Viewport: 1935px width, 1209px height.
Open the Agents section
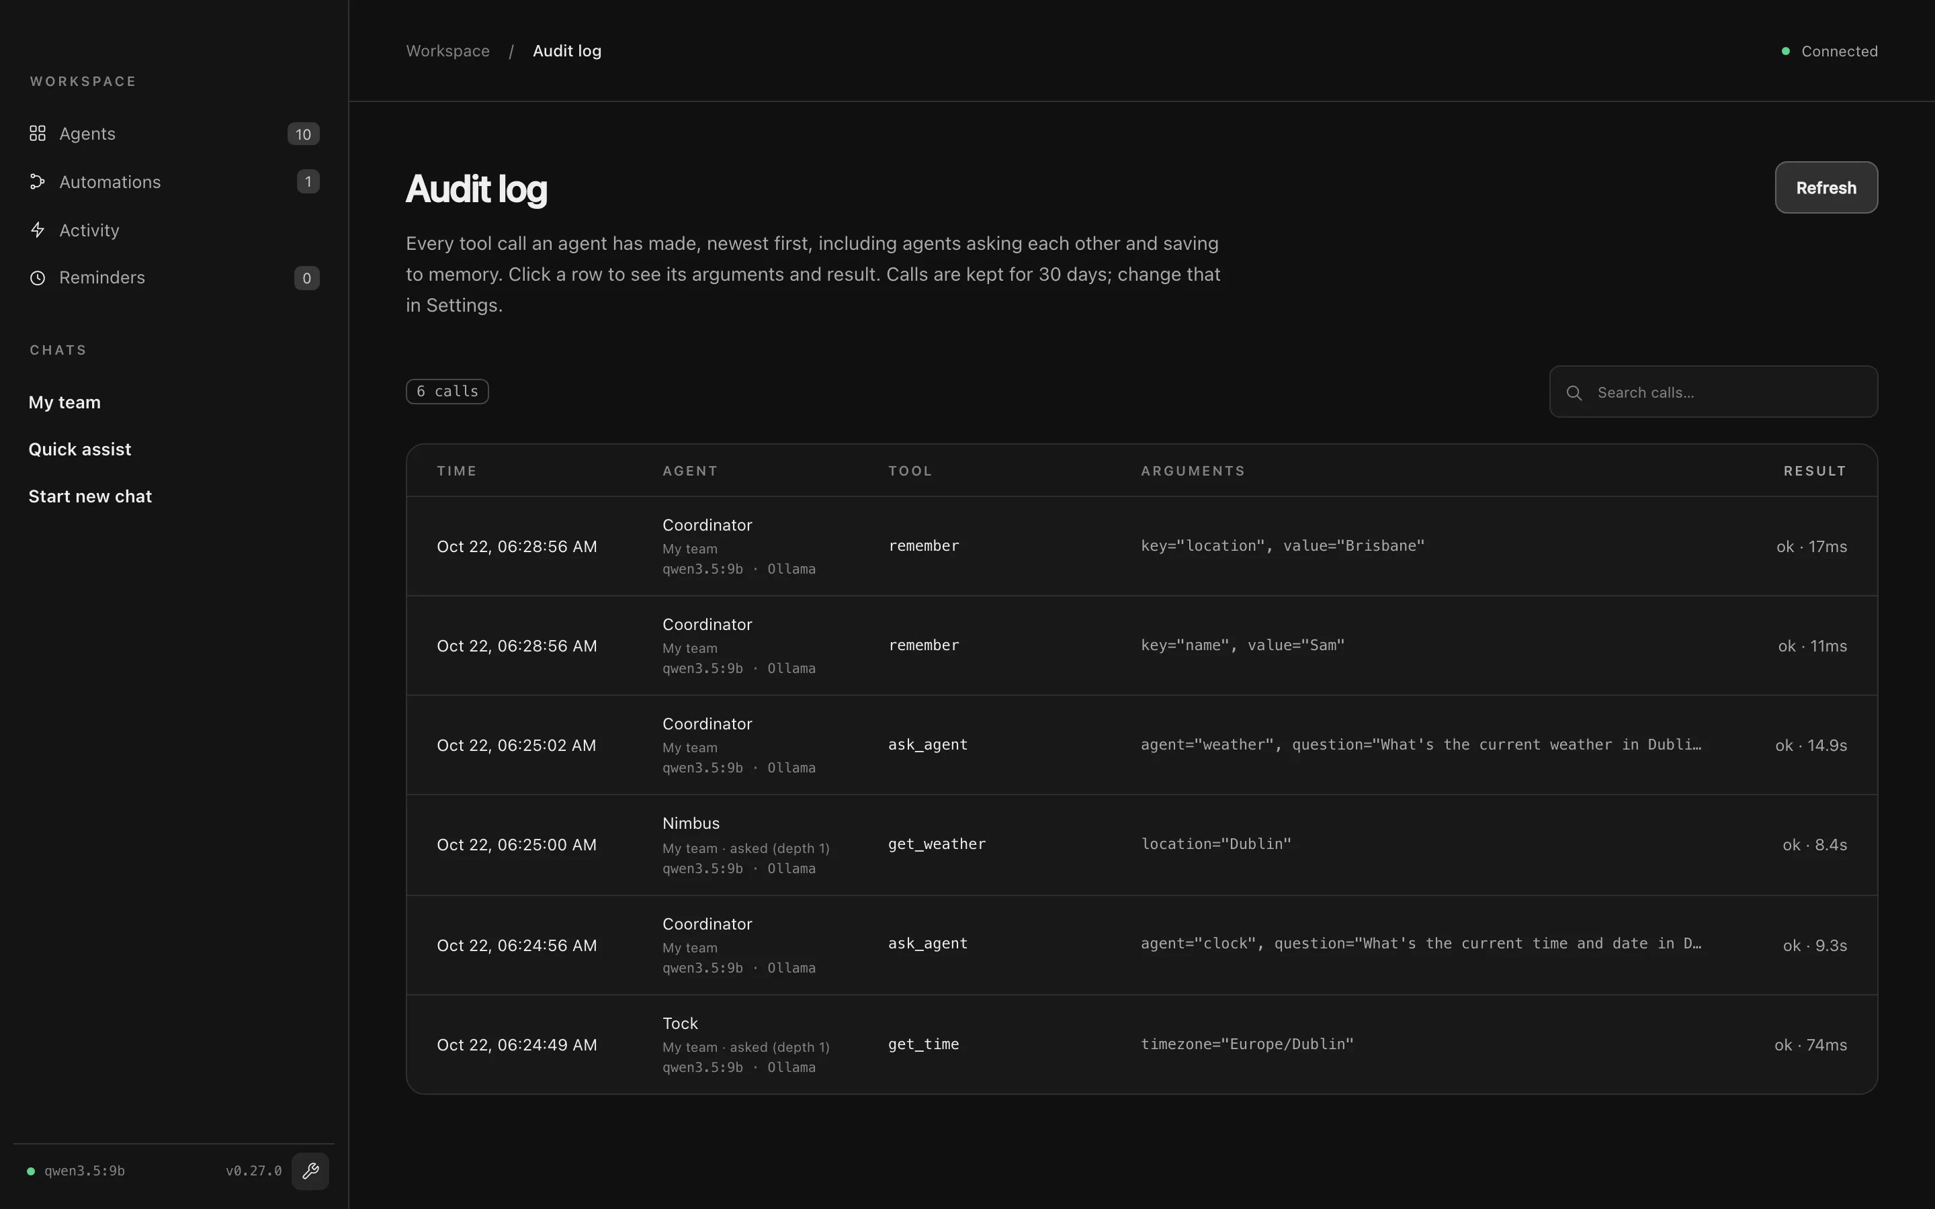click(x=174, y=134)
